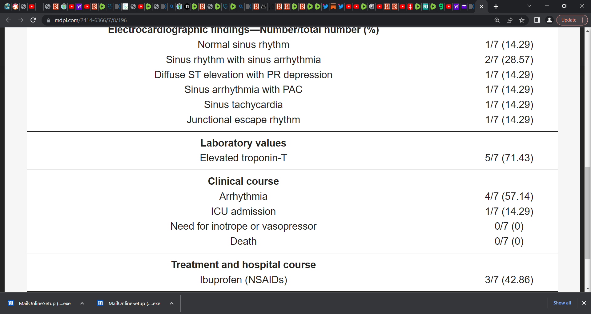This screenshot has width=591, height=314.
Task: Click the vertical scrollbar thumb
Action: pos(588,213)
